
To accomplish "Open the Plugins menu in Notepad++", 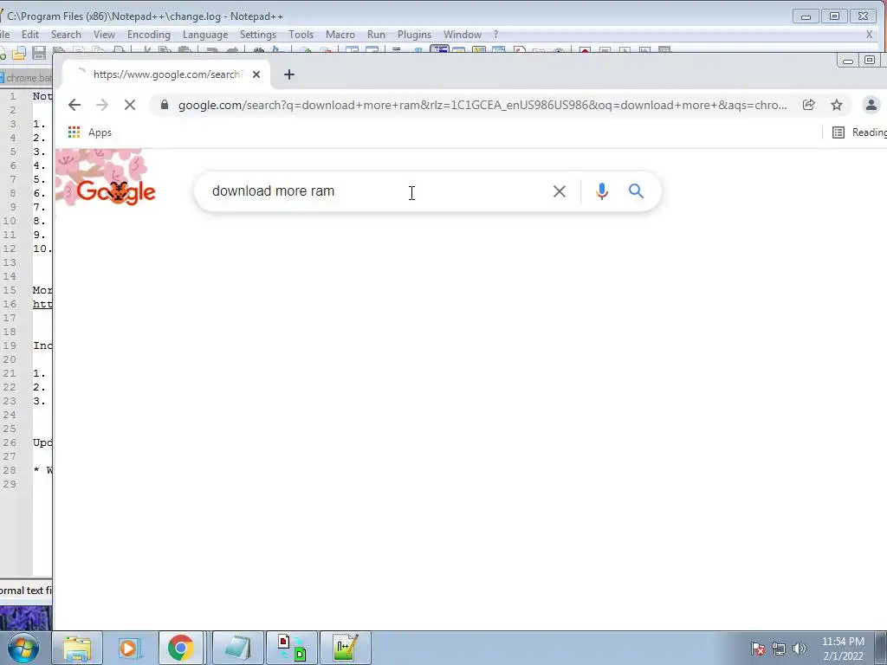I will (414, 35).
